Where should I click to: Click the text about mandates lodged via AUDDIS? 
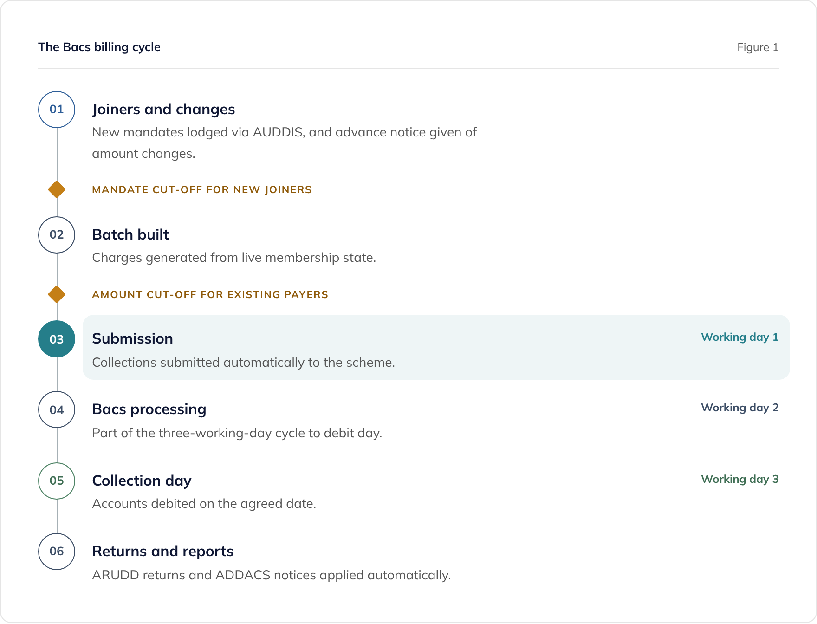tap(285, 143)
